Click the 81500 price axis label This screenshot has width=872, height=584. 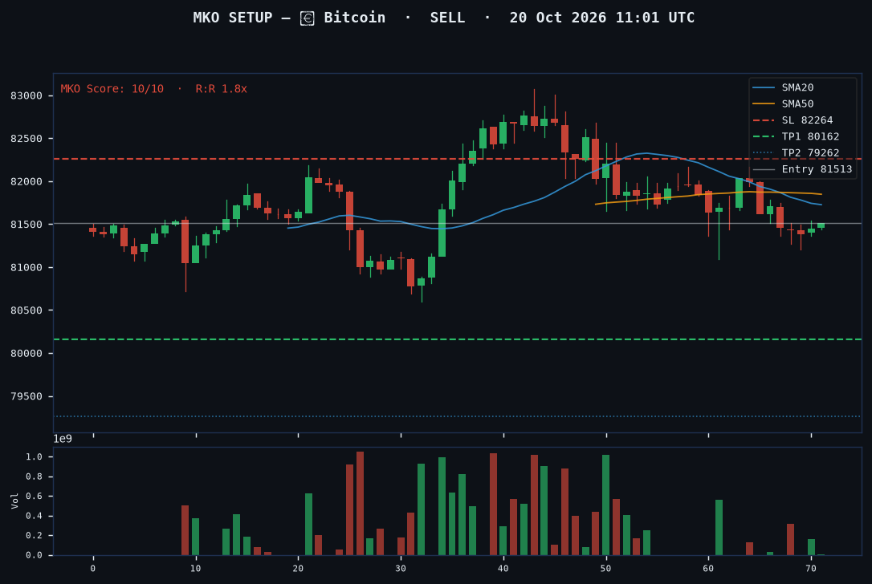coord(26,225)
